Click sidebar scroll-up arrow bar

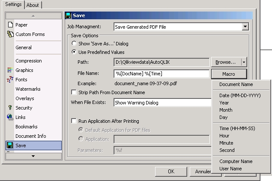pos(33,16)
